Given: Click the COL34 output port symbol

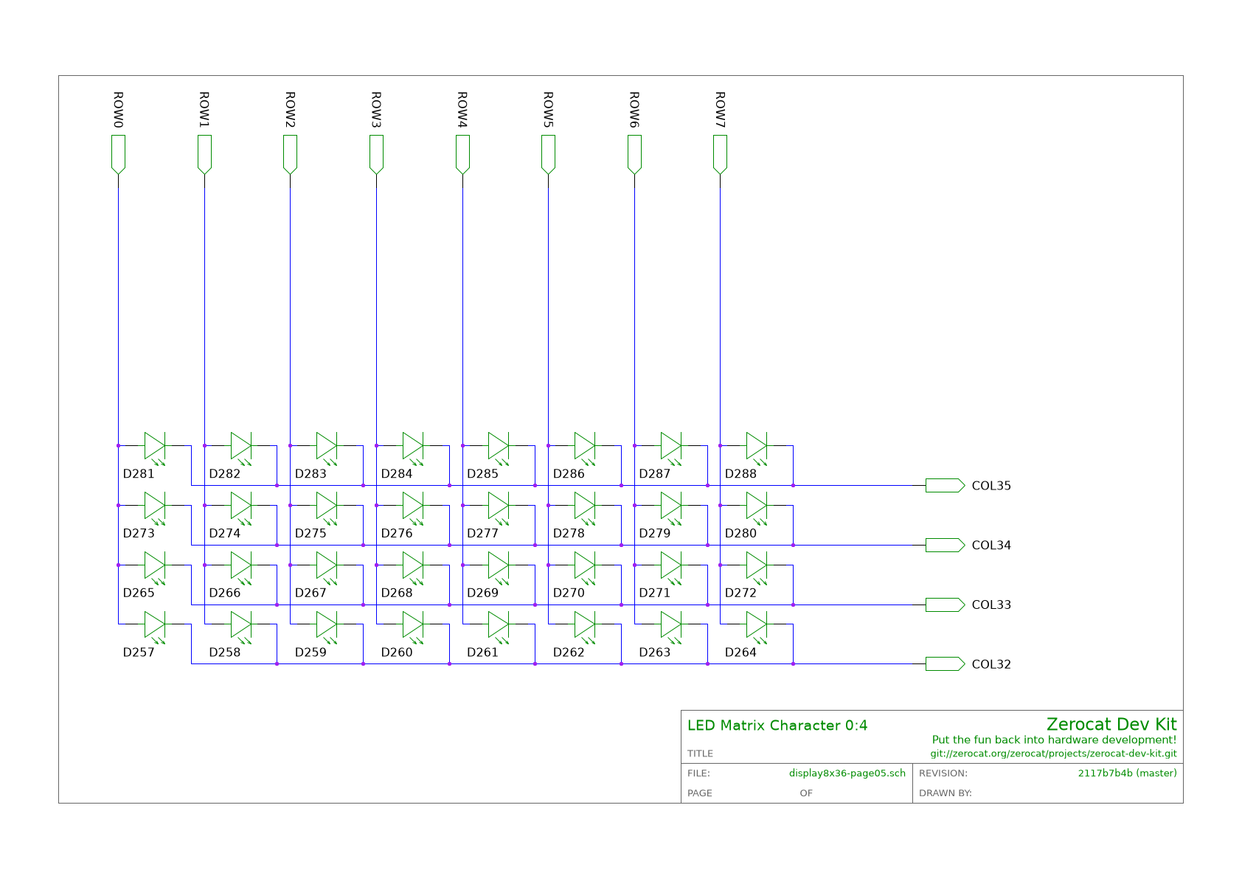Looking at the screenshot, I should point(945,545).
